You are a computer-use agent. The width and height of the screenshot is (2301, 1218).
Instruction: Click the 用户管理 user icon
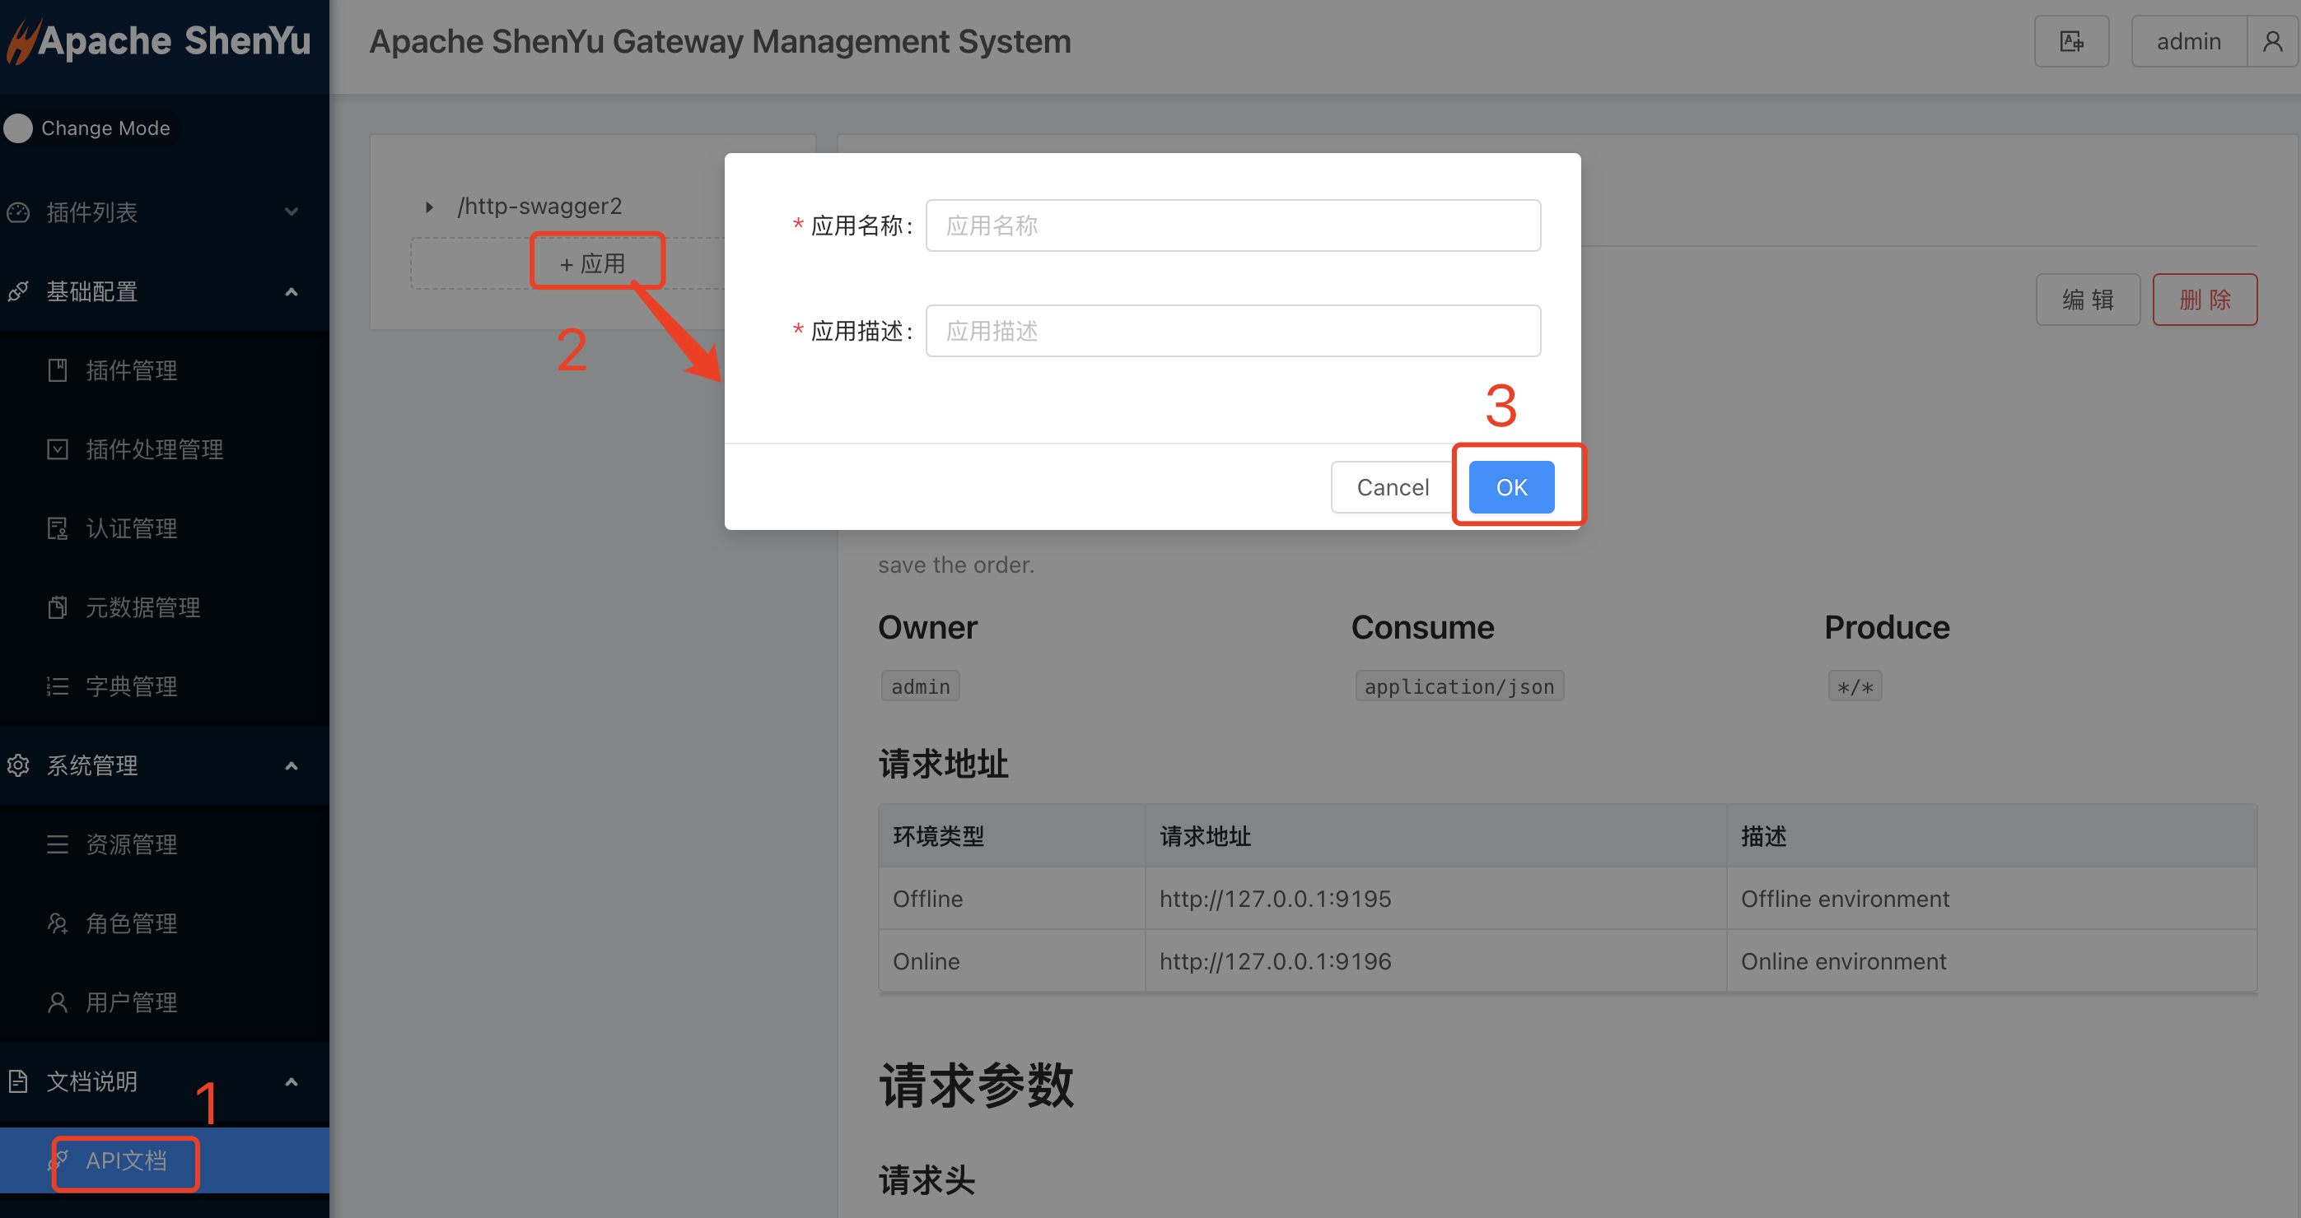tap(57, 1002)
